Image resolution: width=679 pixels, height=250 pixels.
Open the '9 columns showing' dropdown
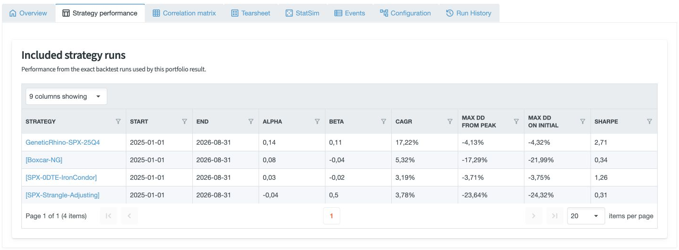66,96
